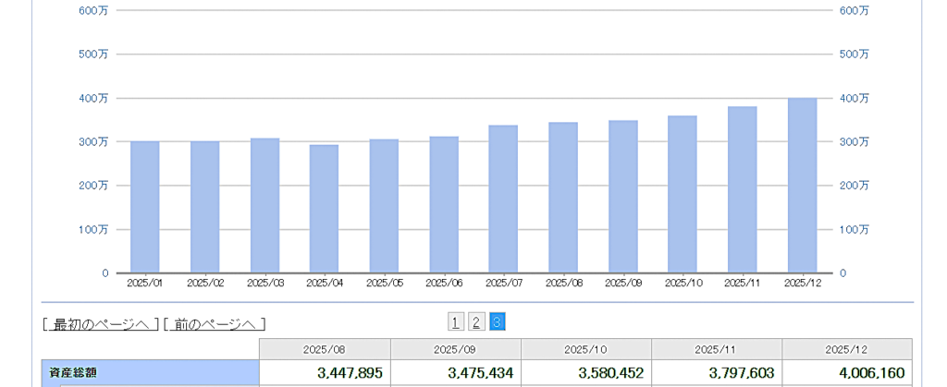Select the 2025/10 table column header
Screen dimensions: 947x387
pyautogui.click(x=586, y=350)
